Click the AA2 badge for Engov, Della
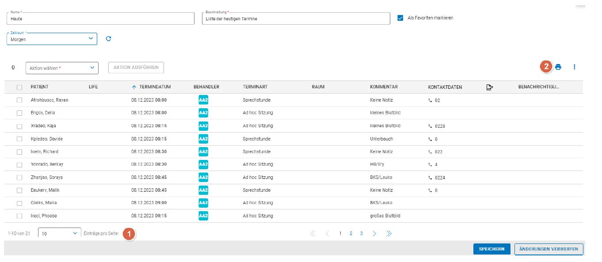The height and width of the screenshot is (262, 602). click(203, 113)
